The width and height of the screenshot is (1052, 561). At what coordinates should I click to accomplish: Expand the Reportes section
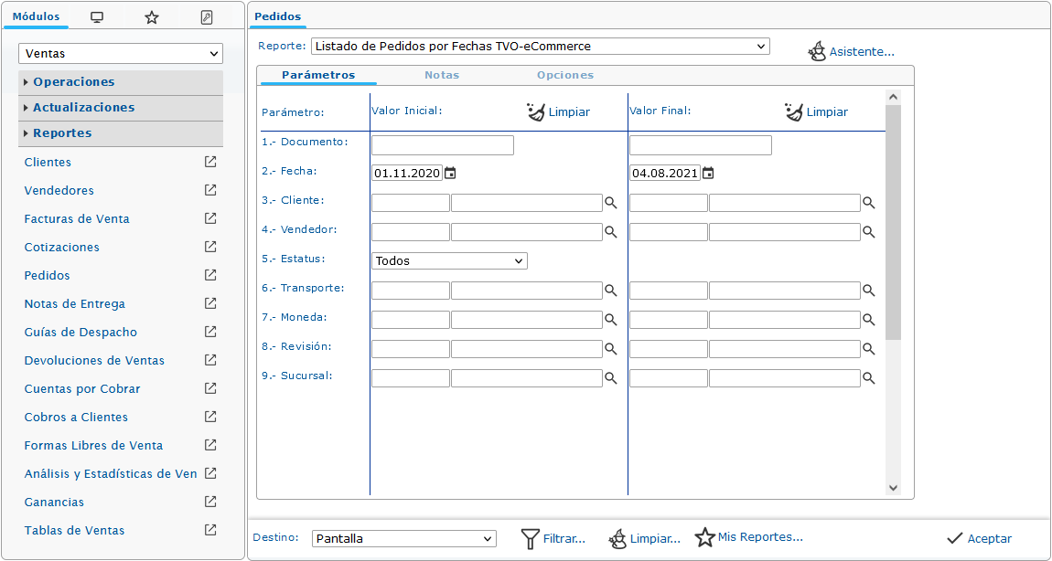121,132
